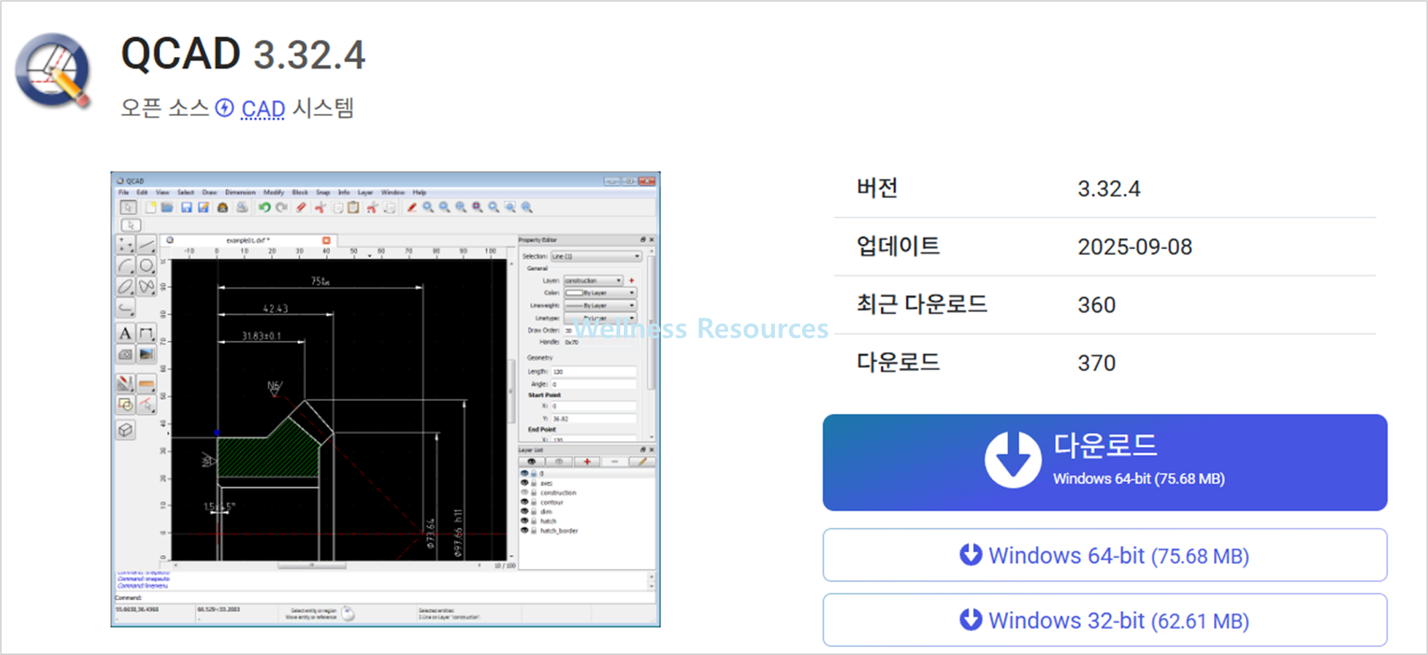Open the QCAD program screenshot thumbnail
Viewport: 1428px width, 655px height.
coord(386,399)
